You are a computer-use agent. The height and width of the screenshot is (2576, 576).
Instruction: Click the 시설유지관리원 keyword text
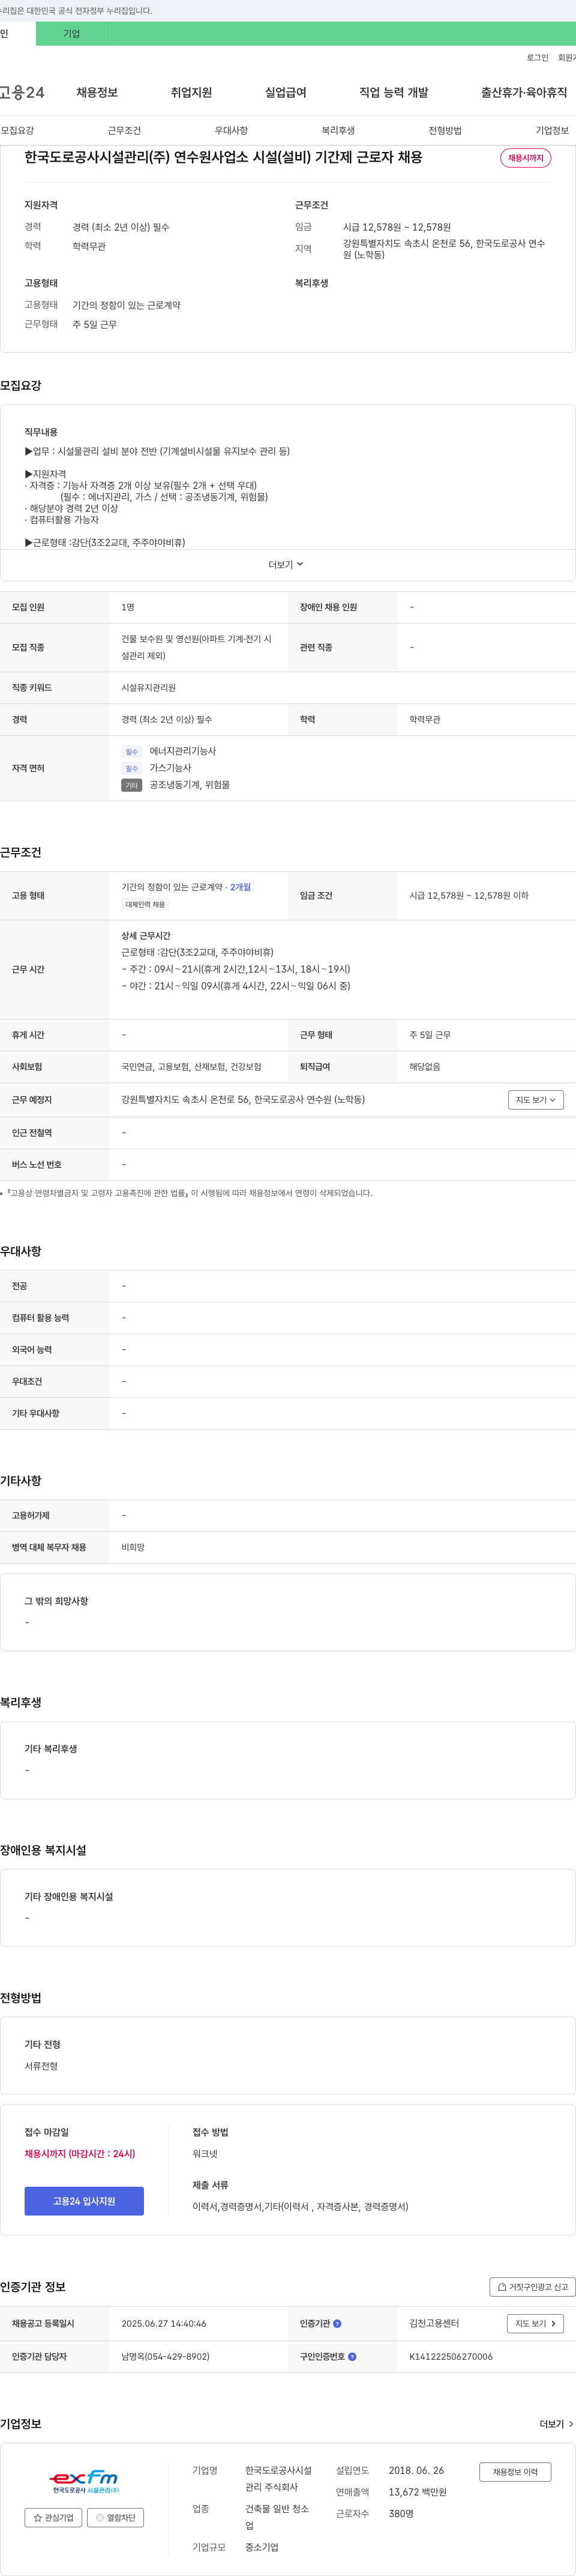pos(149,687)
